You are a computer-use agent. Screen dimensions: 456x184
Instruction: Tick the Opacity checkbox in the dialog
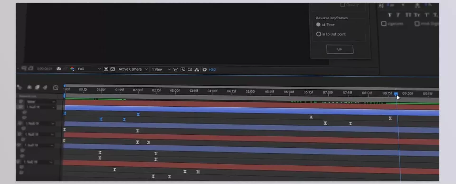pyautogui.click(x=342, y=5)
